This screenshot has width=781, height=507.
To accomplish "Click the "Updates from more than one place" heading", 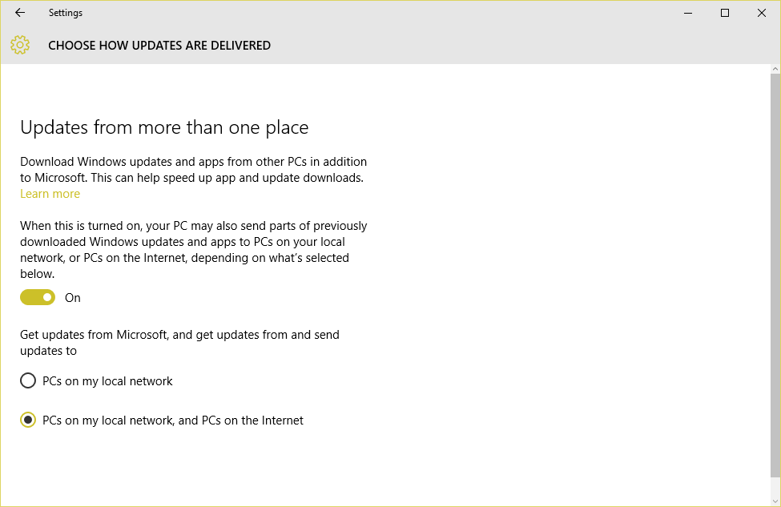I will (164, 127).
